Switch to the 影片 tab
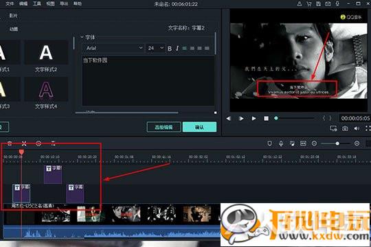The width and height of the screenshot is (371, 247). (x=13, y=16)
